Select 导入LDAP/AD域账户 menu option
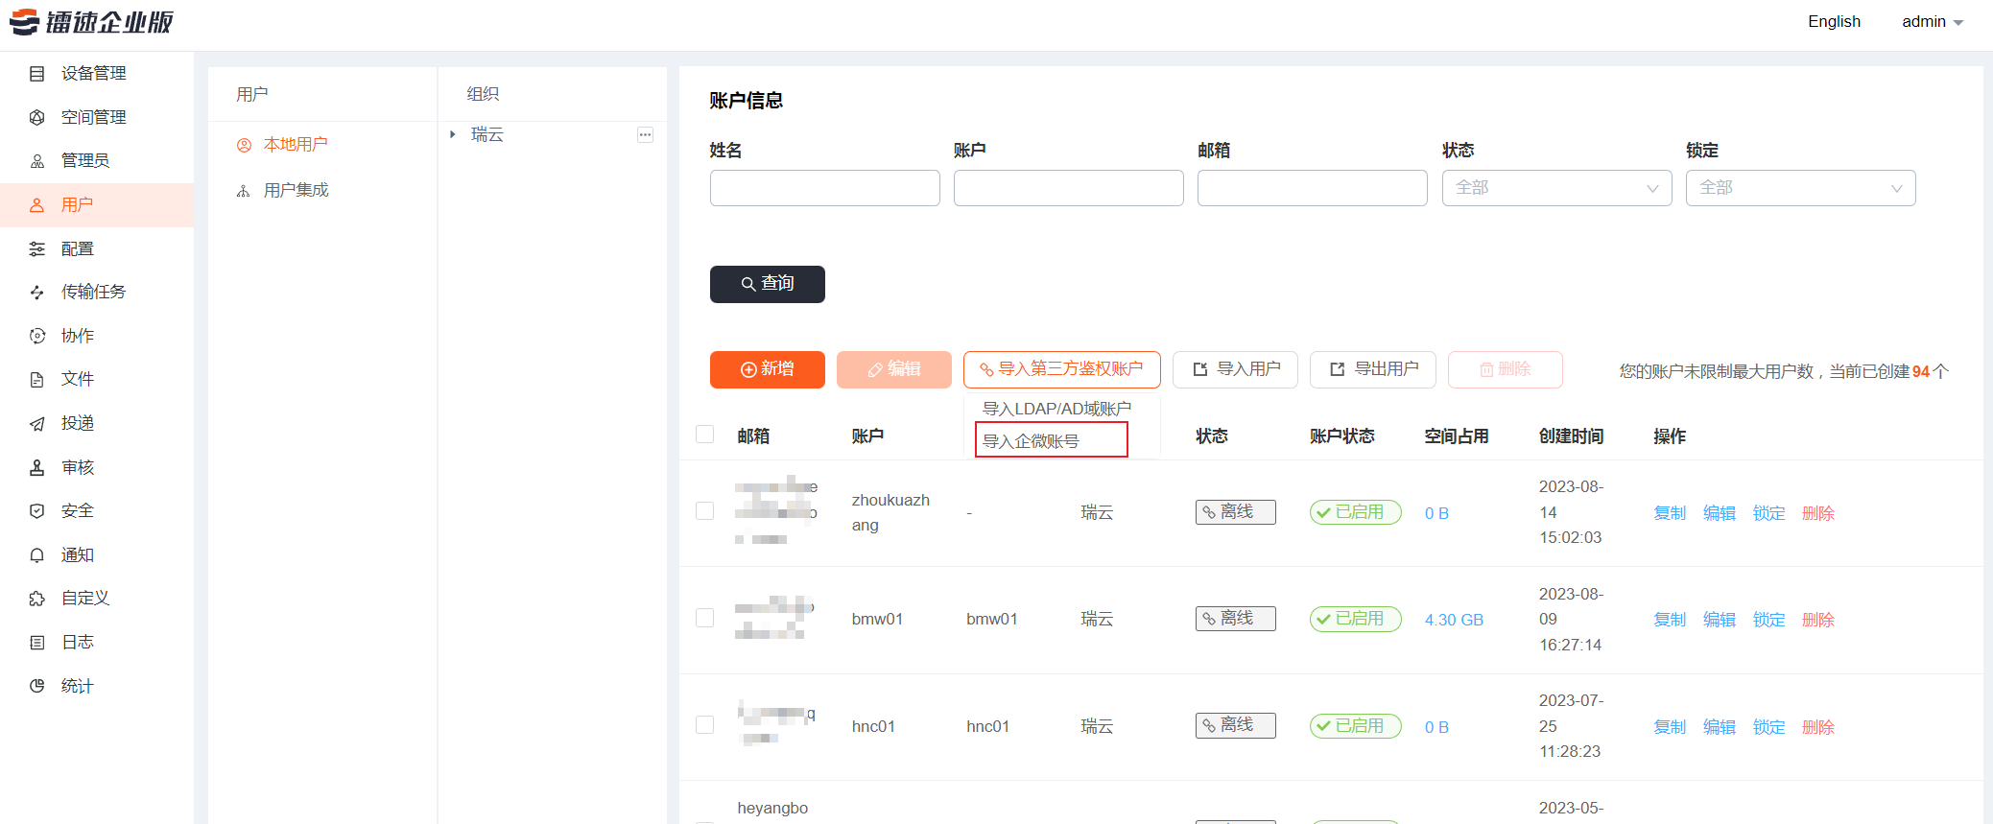The image size is (1993, 824). tap(1056, 409)
